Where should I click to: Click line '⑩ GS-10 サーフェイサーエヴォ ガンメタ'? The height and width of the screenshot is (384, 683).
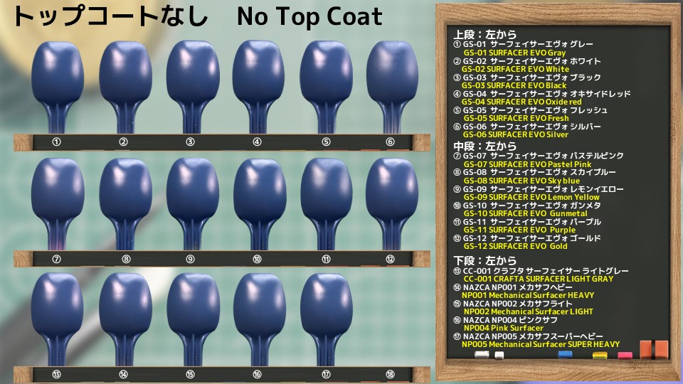click(x=527, y=206)
